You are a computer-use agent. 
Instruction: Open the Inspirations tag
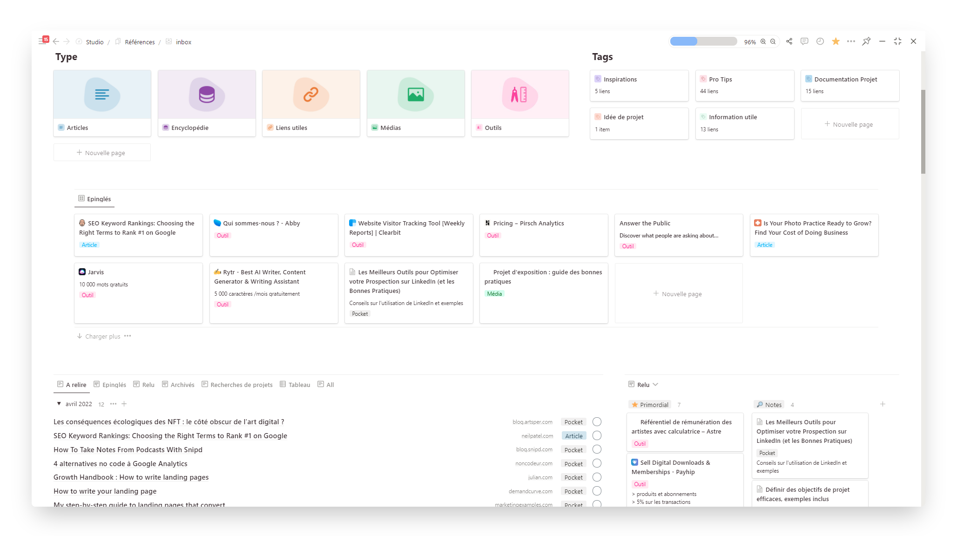(x=639, y=85)
